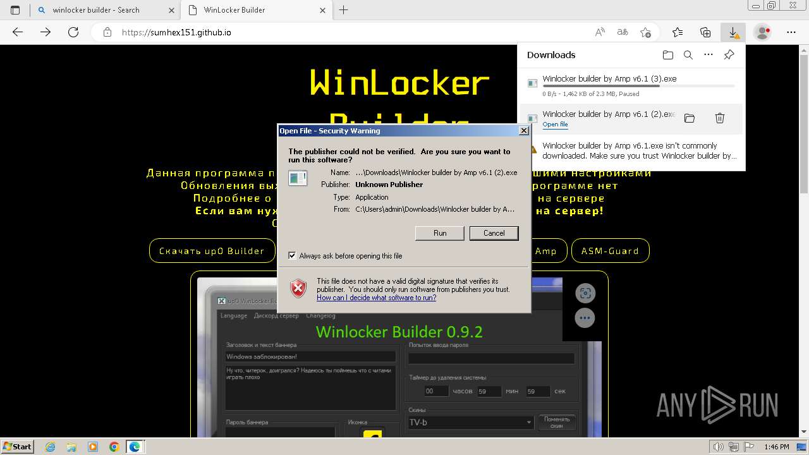
Task: Open the media player taskbar icon
Action: pyautogui.click(x=93, y=447)
